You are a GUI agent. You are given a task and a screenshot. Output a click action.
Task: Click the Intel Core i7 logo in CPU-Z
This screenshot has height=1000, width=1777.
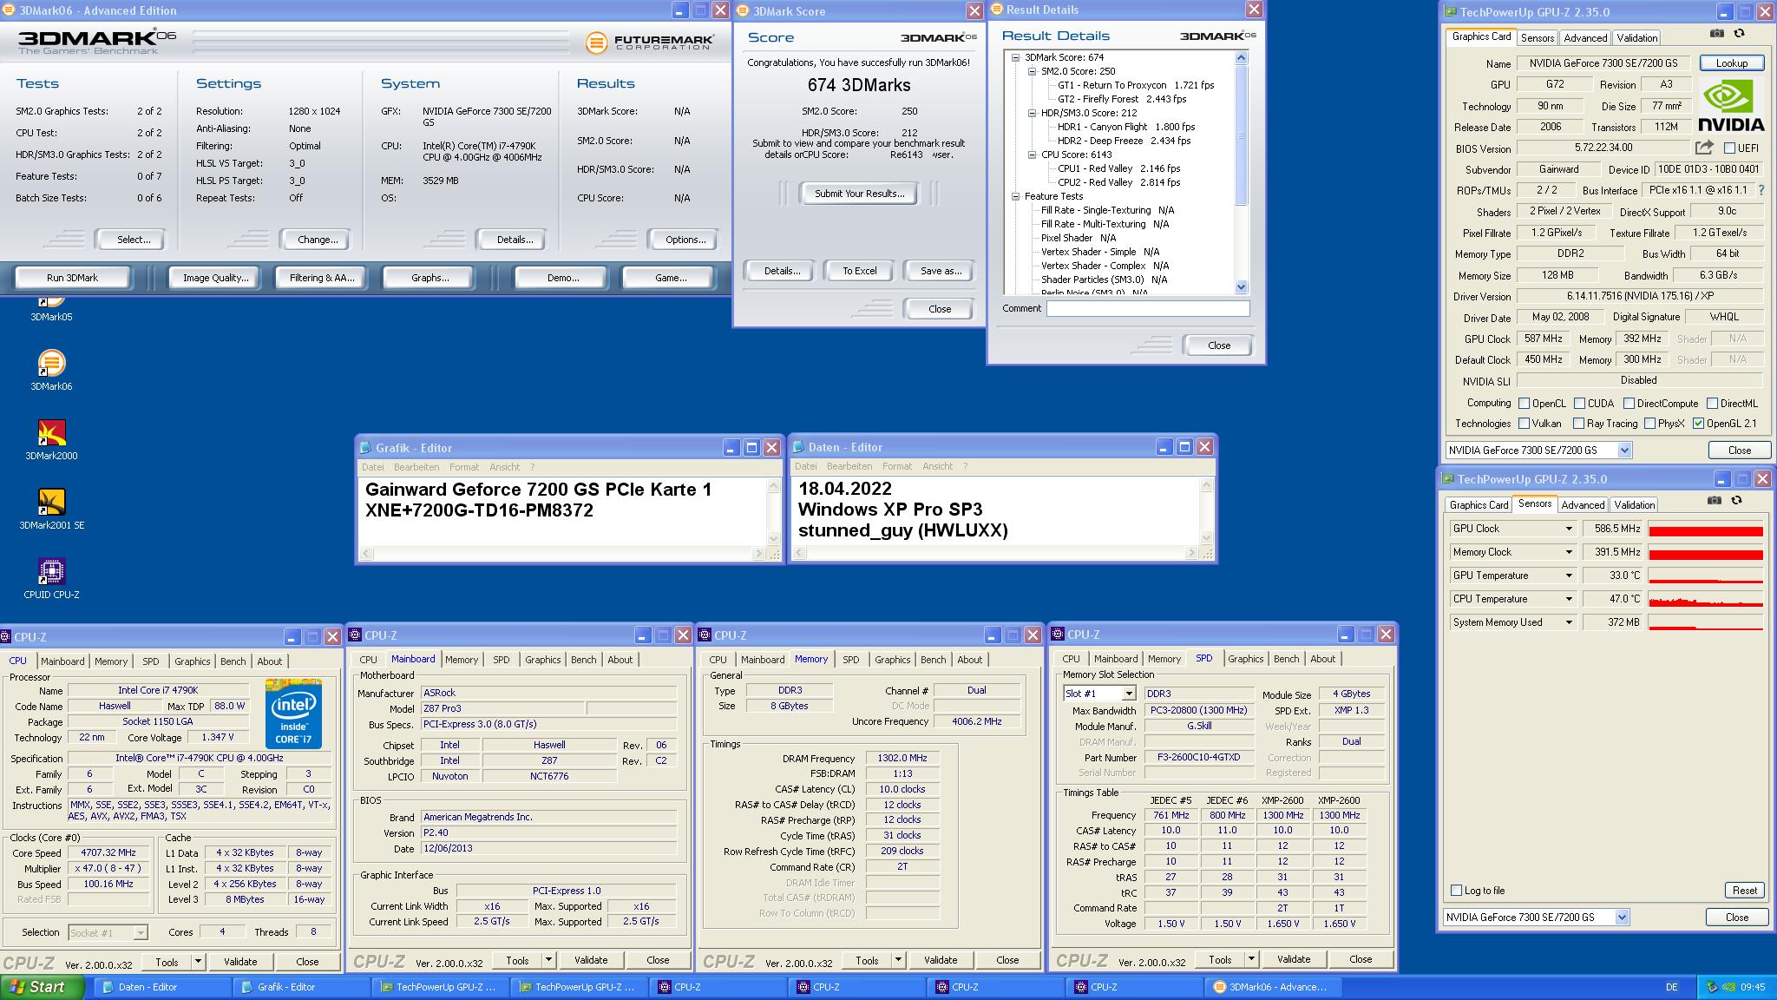(x=293, y=714)
